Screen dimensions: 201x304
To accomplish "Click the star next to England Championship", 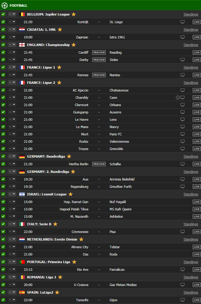I will (x=73, y=45).
